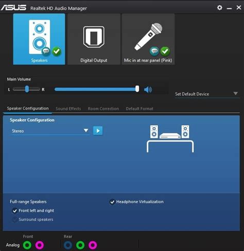Click the main volume slider handle
Screen dimensions: 244x251
pyautogui.click(x=137, y=89)
